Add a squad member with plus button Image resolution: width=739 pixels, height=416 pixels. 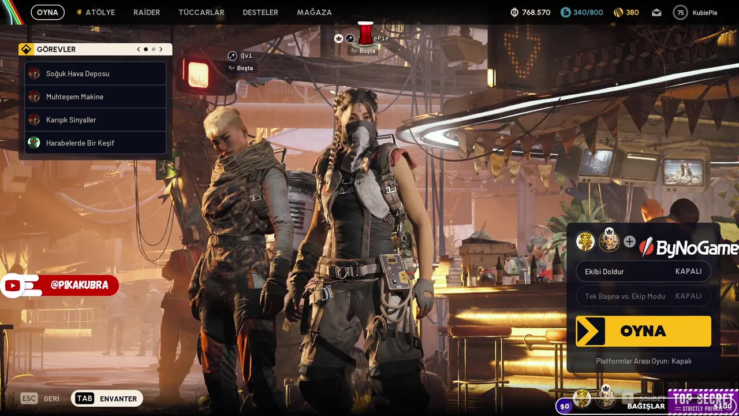click(629, 242)
